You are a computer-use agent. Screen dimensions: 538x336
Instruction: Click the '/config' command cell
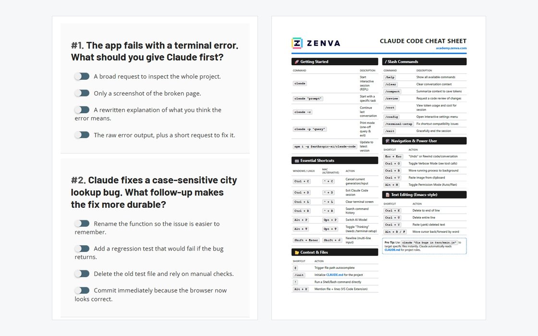[391, 117]
